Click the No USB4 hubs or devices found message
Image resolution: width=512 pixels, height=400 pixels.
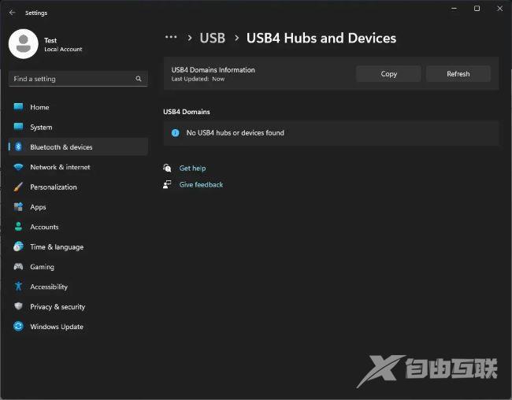(235, 133)
